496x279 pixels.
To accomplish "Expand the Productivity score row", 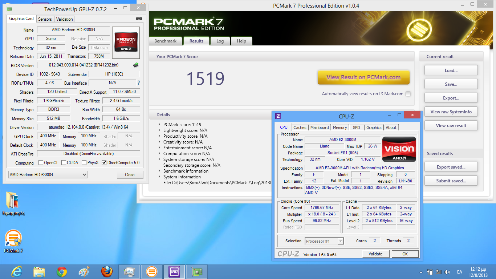I will 159,136.
